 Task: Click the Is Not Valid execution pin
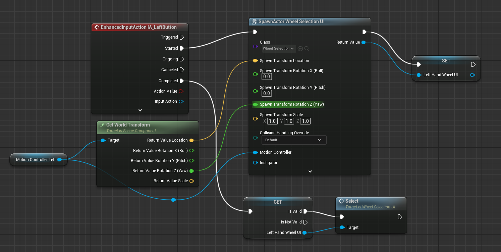coord(305,222)
